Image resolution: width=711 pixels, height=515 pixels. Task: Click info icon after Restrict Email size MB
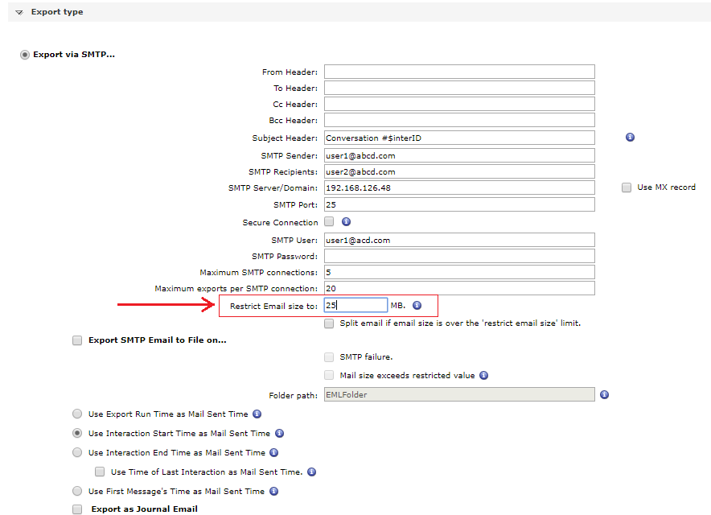pyautogui.click(x=417, y=306)
